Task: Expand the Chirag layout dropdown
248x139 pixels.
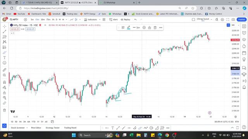Action: coord(211,19)
